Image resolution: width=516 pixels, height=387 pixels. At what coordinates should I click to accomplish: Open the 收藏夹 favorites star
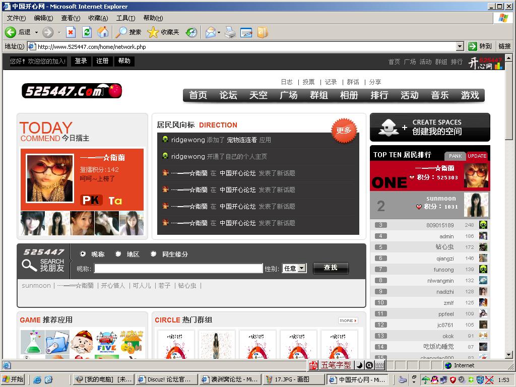pyautogui.click(x=163, y=32)
